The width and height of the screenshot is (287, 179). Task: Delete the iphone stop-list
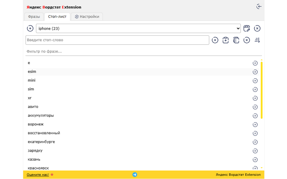point(257,29)
